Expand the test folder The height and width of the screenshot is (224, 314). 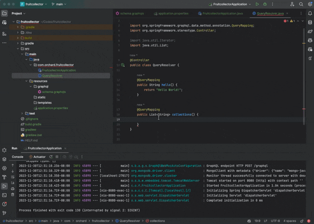[x=22, y=113]
